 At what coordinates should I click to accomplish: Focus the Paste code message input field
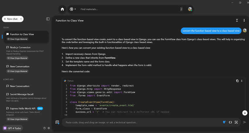pos(143,123)
